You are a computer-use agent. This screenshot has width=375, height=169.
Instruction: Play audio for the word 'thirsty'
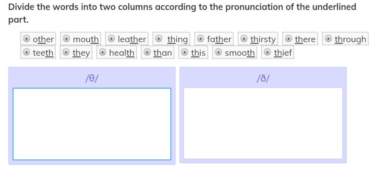(244, 38)
